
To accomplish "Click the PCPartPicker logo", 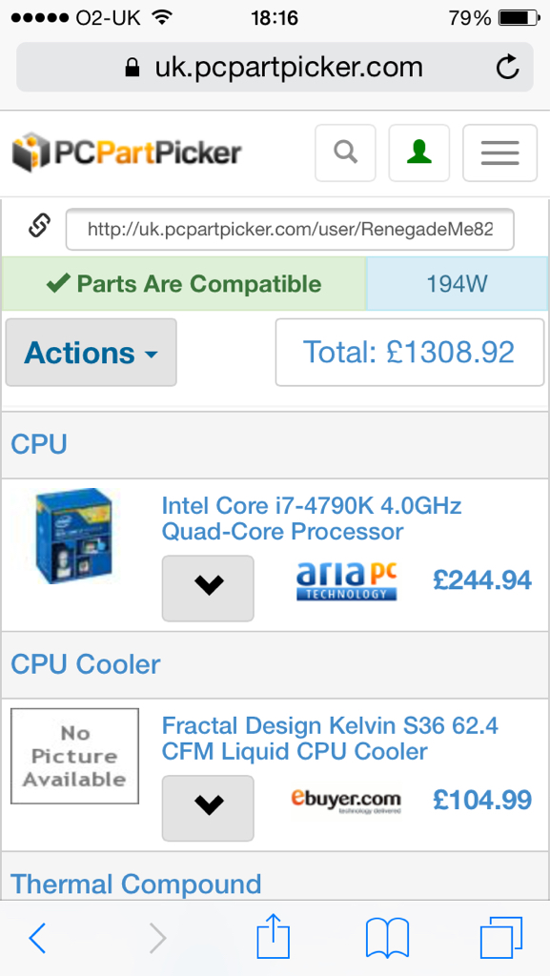I will (127, 152).
